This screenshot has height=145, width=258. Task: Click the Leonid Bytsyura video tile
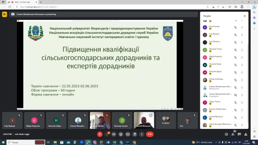144,120
